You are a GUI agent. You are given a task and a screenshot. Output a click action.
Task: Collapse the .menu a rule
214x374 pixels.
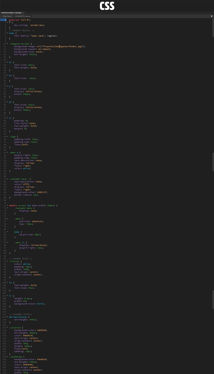coord(7,152)
